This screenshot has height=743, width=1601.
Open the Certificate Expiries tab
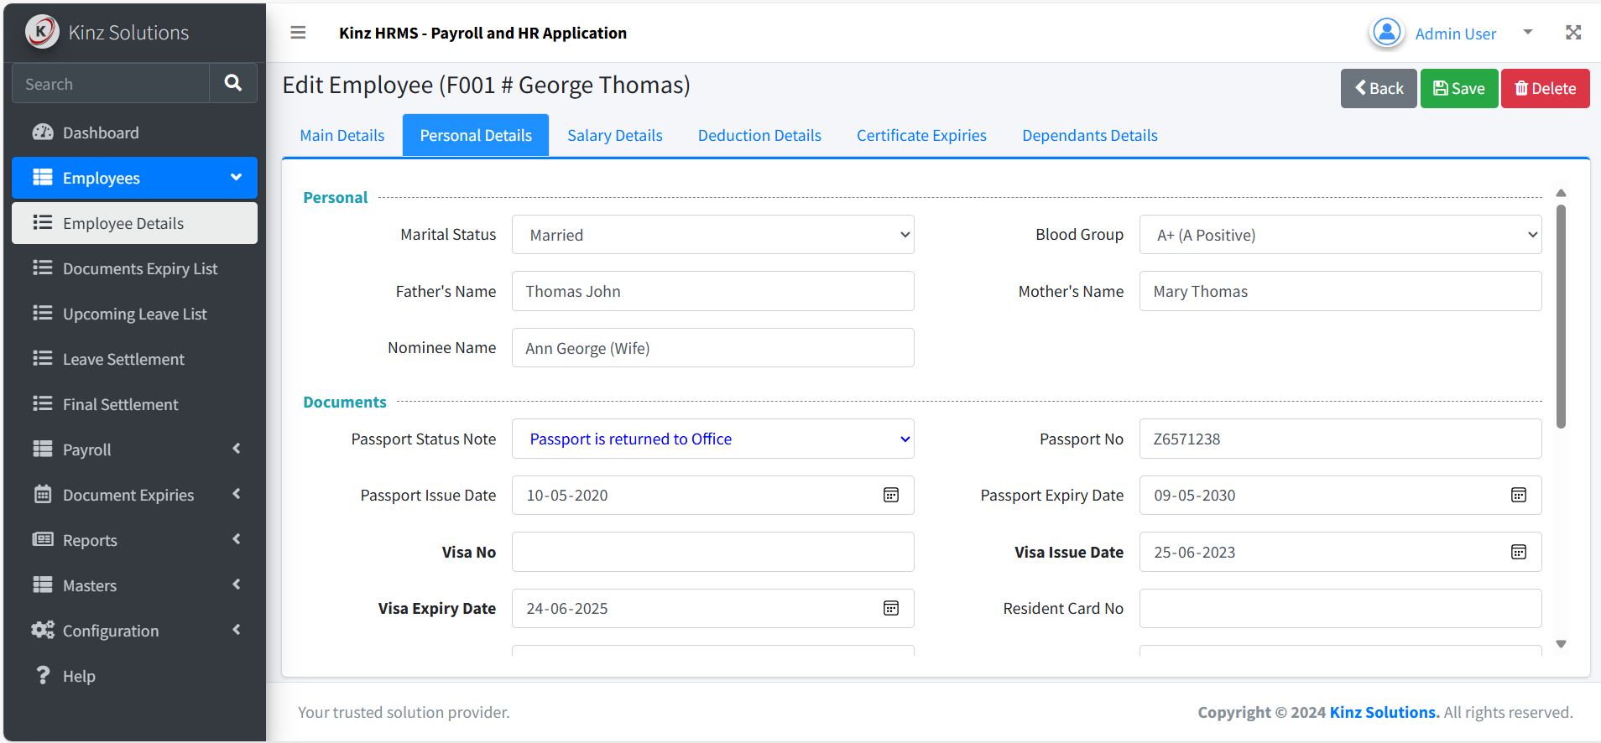point(921,136)
